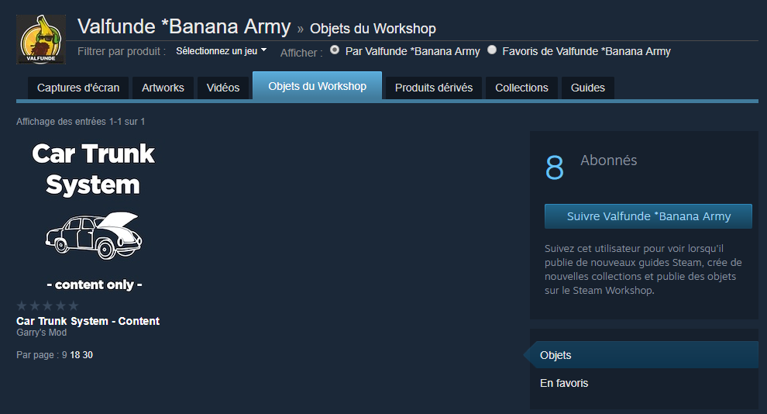This screenshot has width=767, height=414.
Task: Open the Vidéos tab
Action: click(223, 88)
